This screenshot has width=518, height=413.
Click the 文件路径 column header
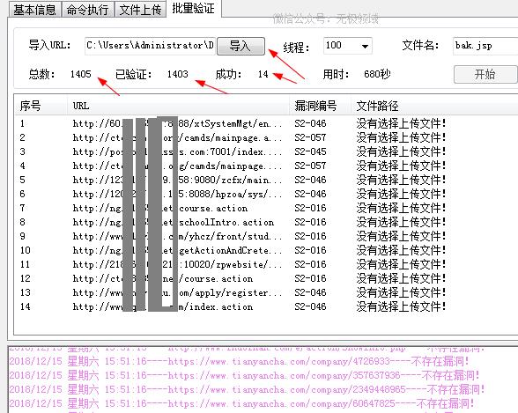tap(434, 106)
